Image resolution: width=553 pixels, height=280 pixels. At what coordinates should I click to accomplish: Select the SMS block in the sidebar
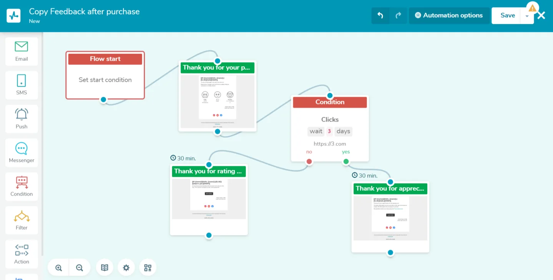click(x=22, y=85)
